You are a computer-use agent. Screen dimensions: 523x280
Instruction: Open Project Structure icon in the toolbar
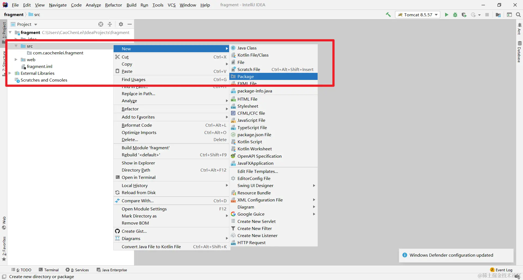498,15
